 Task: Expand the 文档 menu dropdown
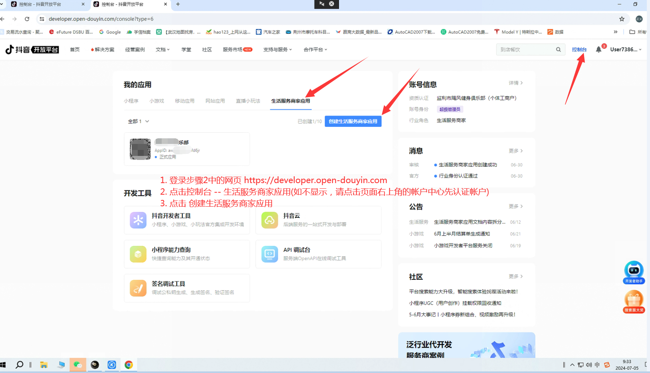(162, 50)
